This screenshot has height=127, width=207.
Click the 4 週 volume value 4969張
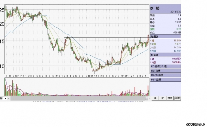point(177,59)
